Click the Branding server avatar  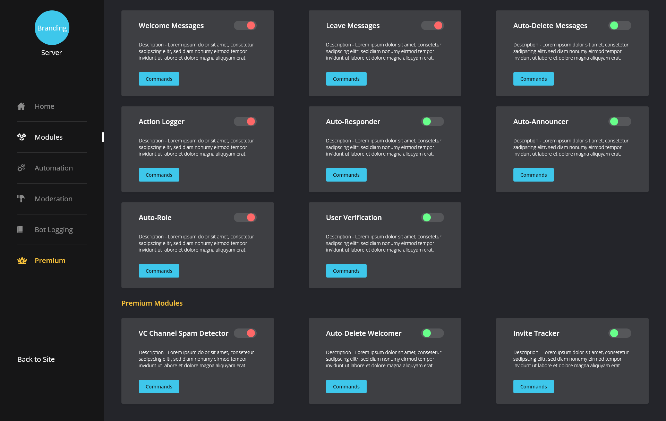coord(52,28)
